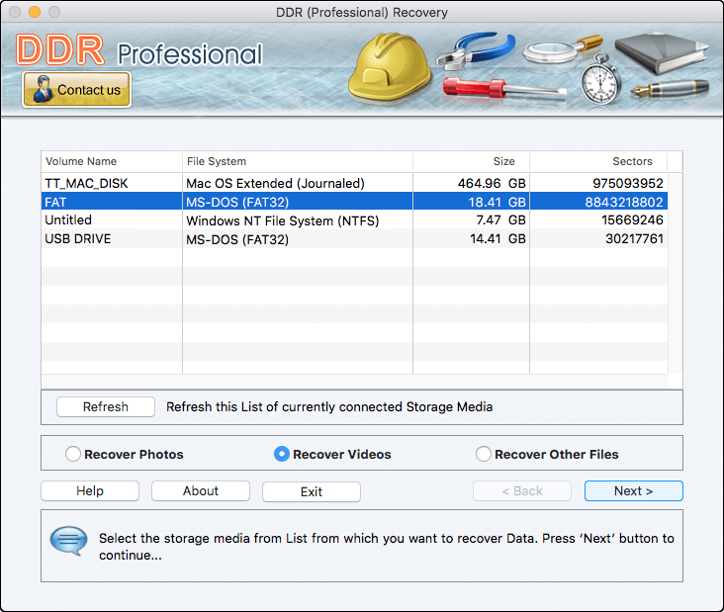The image size is (724, 612).
Task: Click the DDR Professional logo
Action: (139, 50)
